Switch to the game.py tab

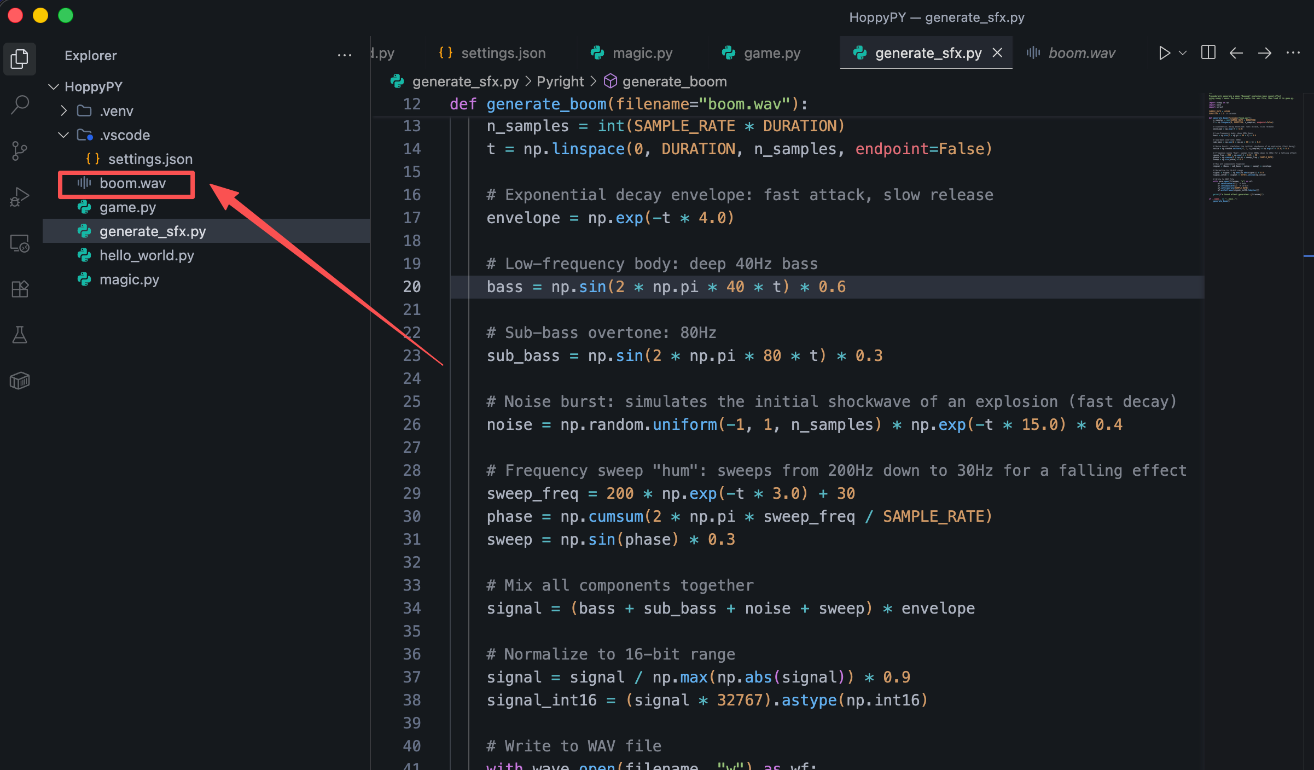[x=771, y=53]
